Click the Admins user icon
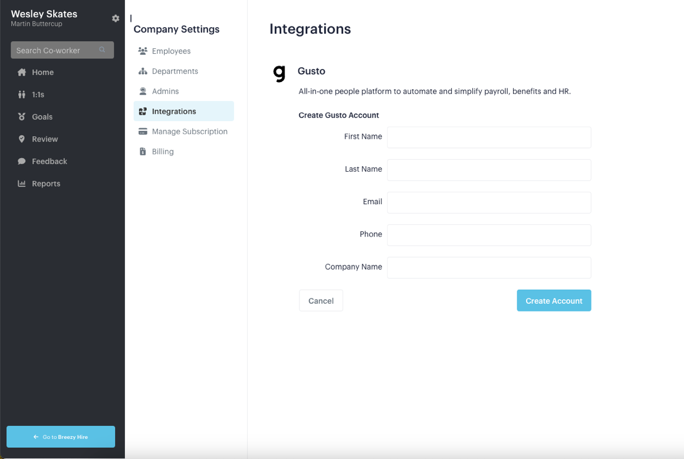The width and height of the screenshot is (684, 459). coord(143,91)
